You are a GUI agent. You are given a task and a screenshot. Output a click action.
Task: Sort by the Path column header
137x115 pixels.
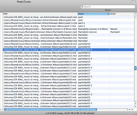coord(40,14)
